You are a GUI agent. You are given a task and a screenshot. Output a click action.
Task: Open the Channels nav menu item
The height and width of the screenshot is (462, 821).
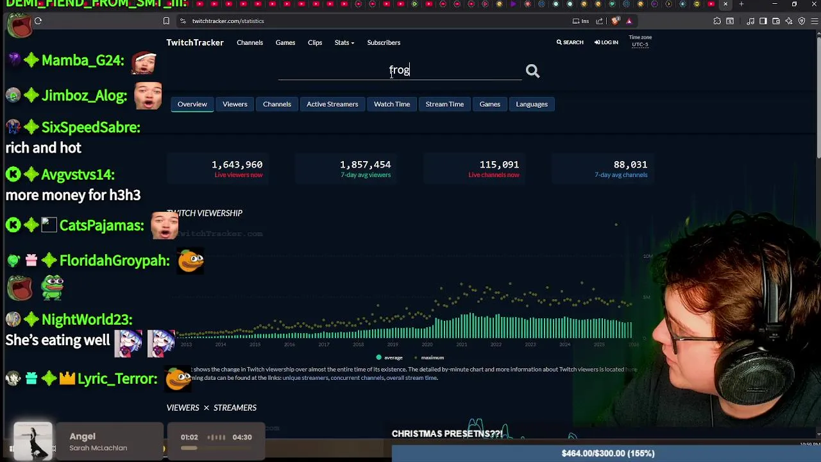coord(250,42)
